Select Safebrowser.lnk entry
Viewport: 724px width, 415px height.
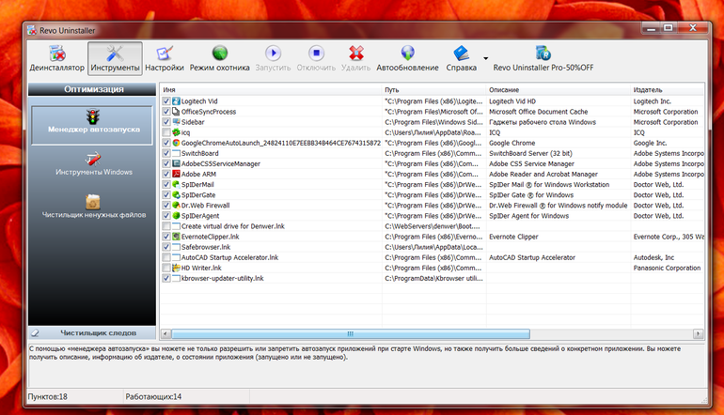pos(206,247)
